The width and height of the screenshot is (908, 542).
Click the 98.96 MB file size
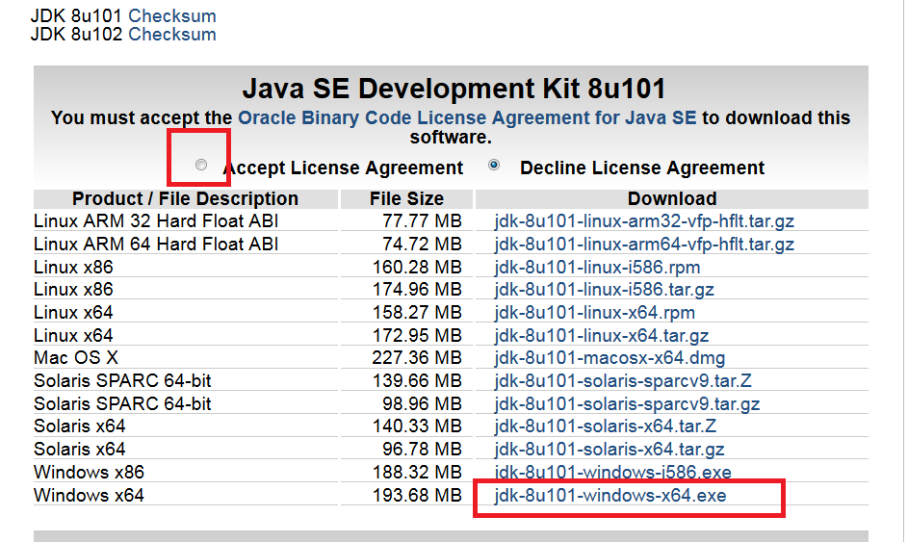422,403
